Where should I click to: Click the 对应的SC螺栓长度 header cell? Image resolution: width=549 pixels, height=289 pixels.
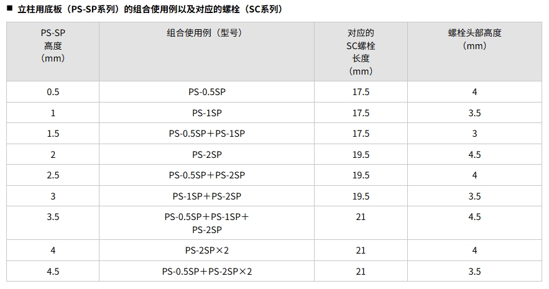361,52
